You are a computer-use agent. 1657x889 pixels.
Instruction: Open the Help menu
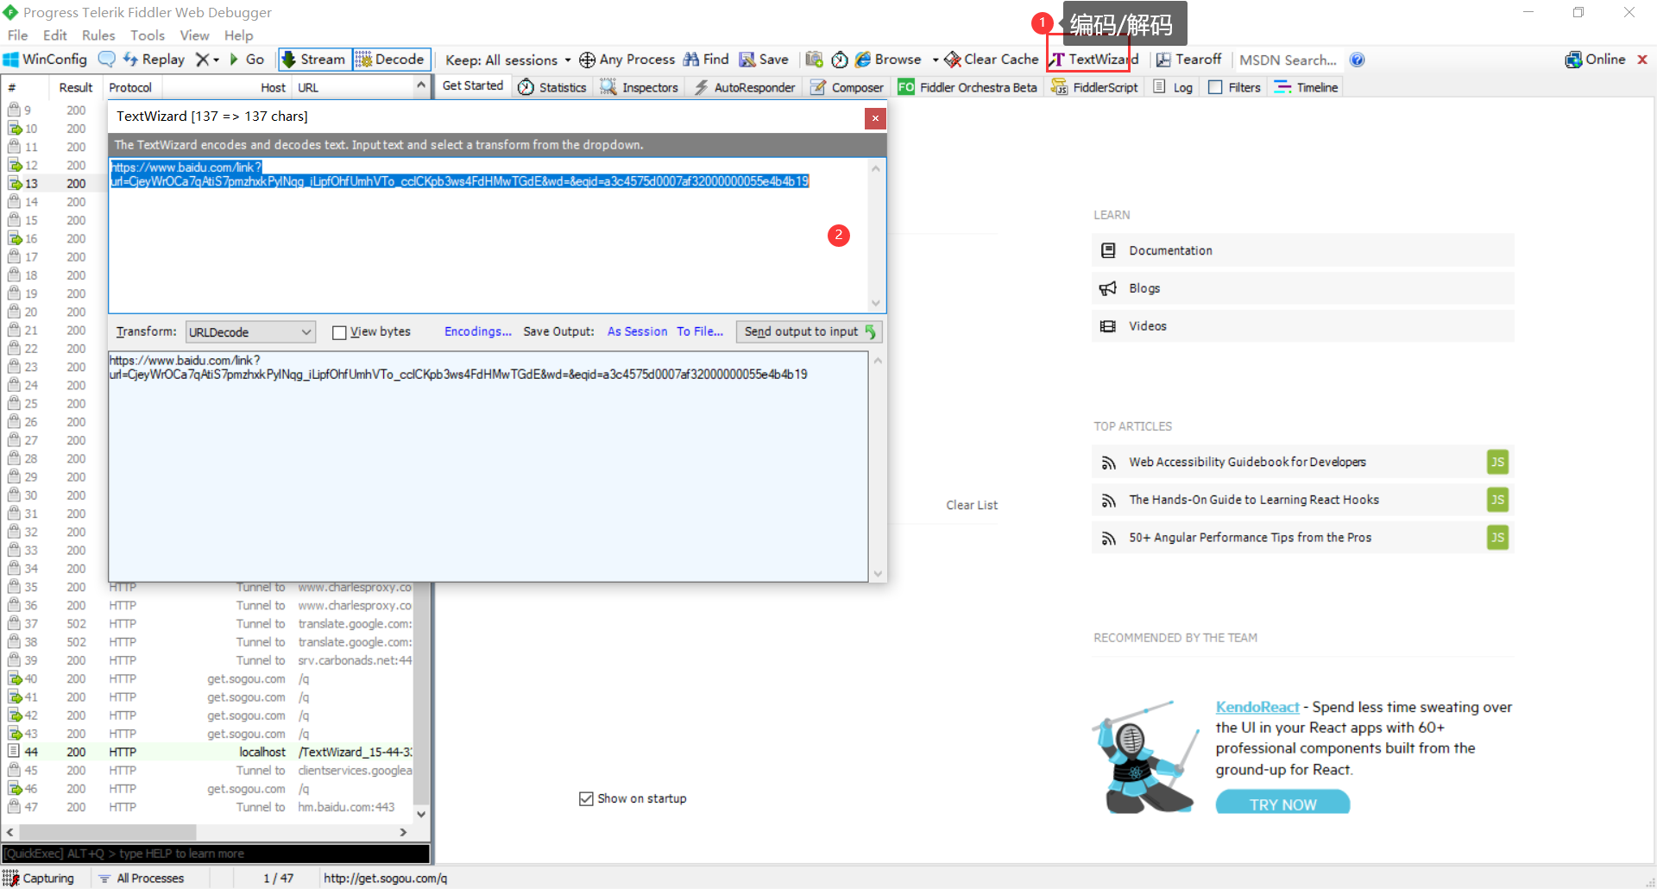239,35
